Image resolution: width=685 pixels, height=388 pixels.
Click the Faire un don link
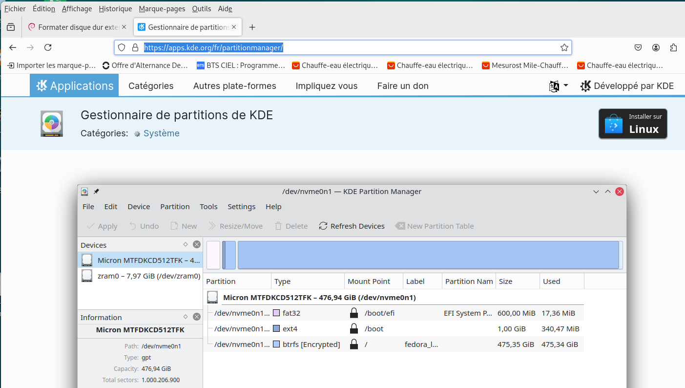click(x=403, y=86)
